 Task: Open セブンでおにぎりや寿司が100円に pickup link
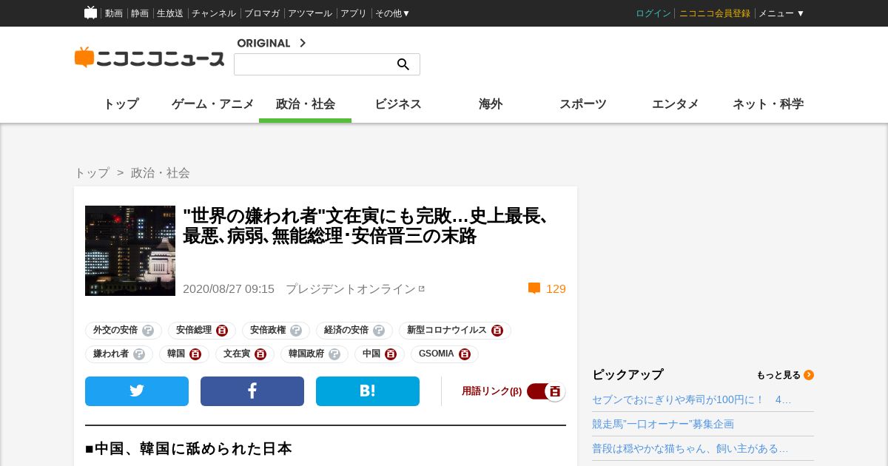[692, 399]
